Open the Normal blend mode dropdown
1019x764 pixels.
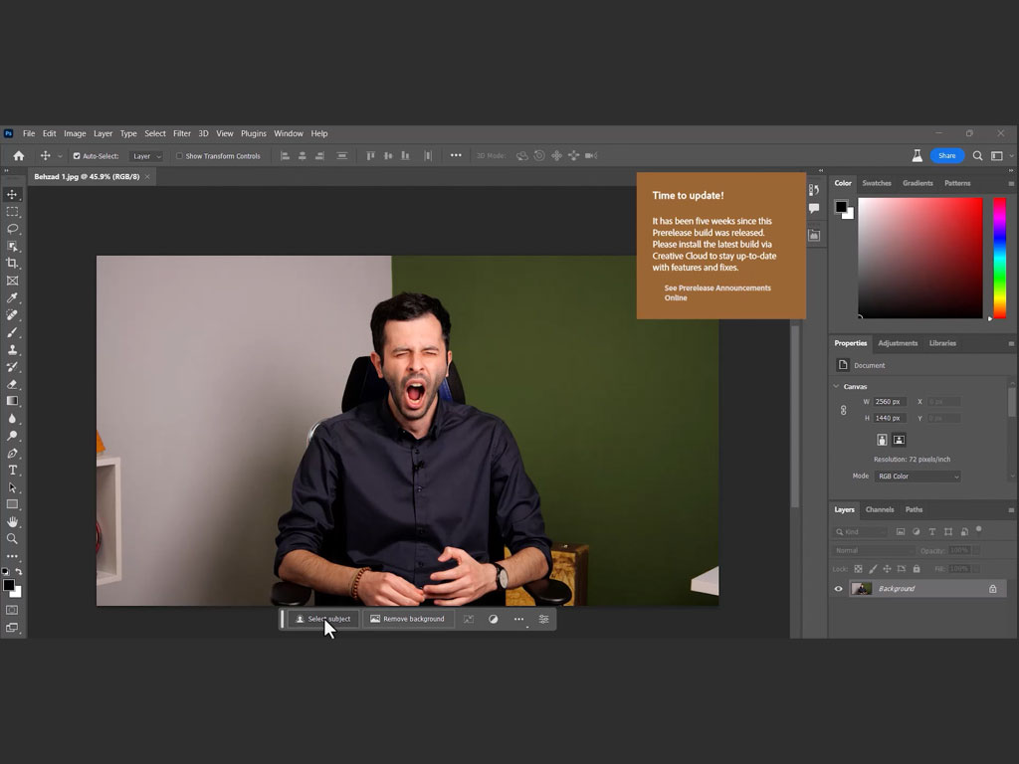(x=874, y=550)
